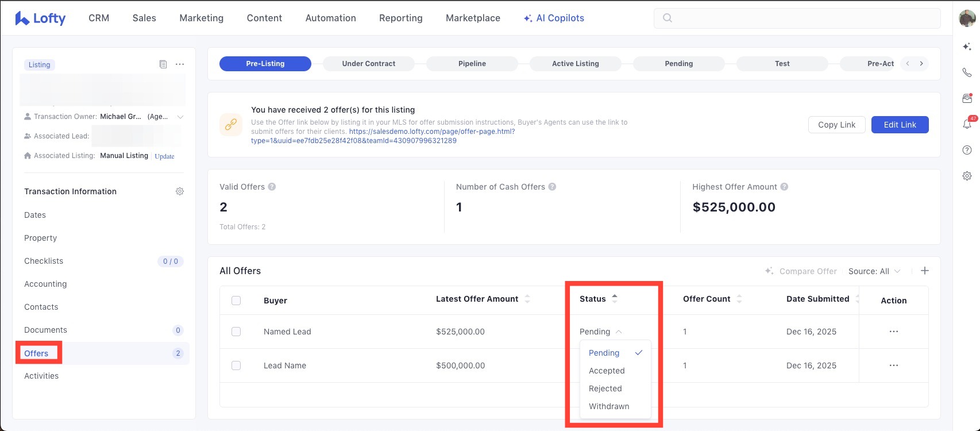Choose Accepted in the status dropdown
The image size is (980, 431).
[x=607, y=371]
